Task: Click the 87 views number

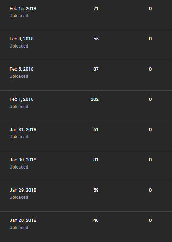Action: (x=96, y=69)
